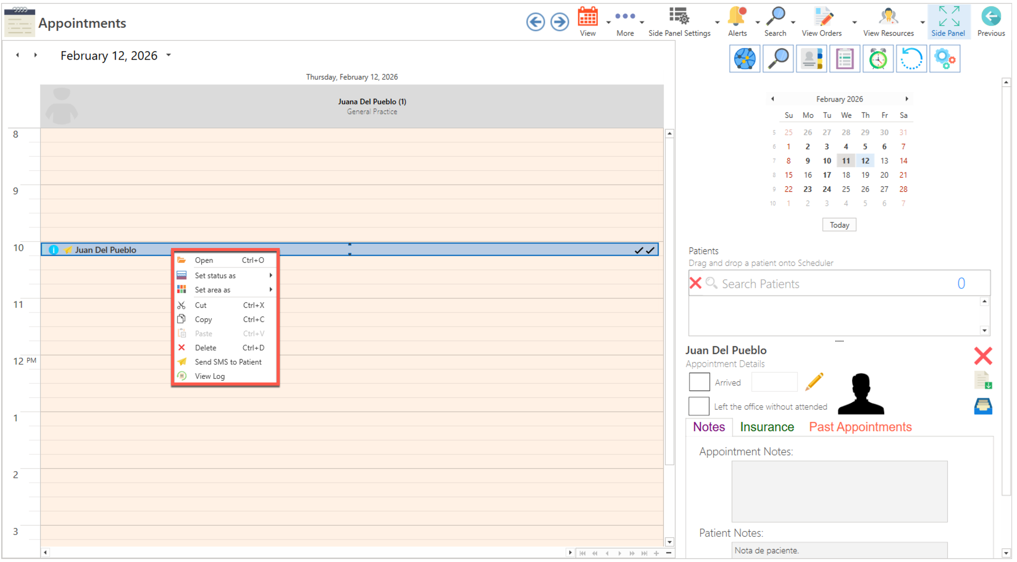Check Left the office without attended
The image size is (1017, 562).
tap(699, 406)
